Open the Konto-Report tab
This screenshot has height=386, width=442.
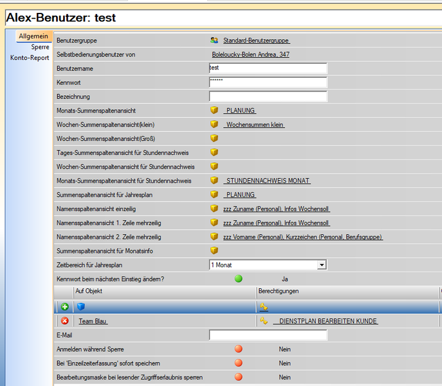[x=30, y=58]
